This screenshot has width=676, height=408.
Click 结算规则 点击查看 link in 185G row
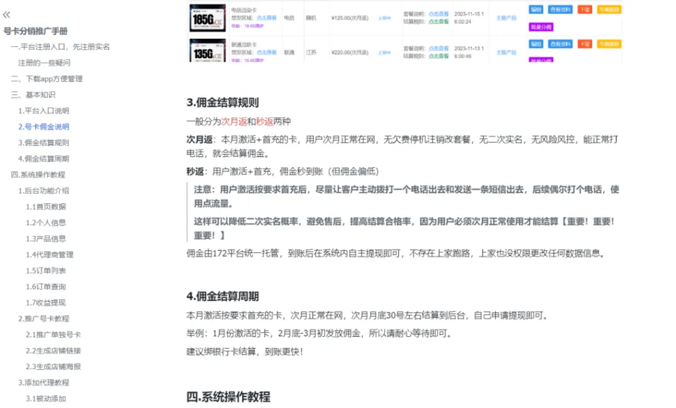pyautogui.click(x=438, y=22)
